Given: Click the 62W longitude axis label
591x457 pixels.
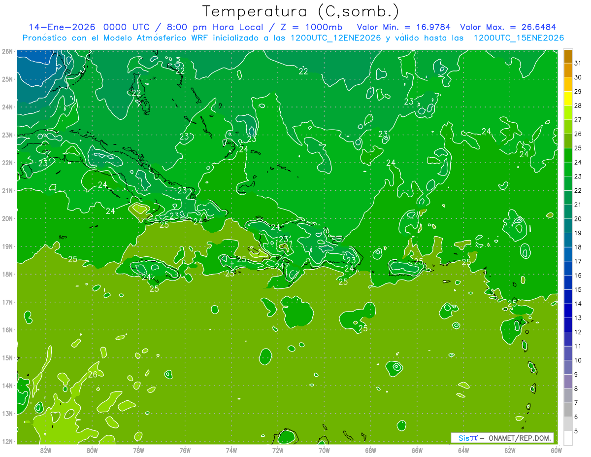Looking at the screenshot, I should point(510,450).
